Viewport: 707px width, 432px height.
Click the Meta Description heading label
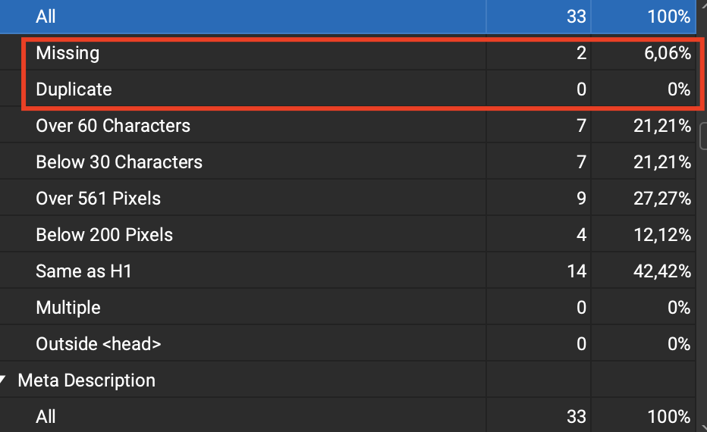pyautogui.click(x=86, y=380)
